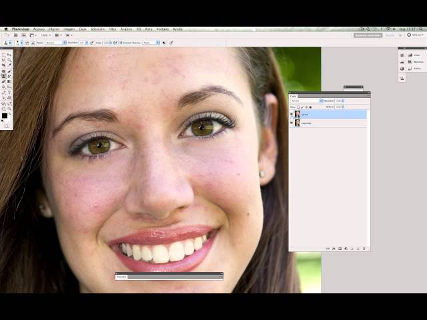The height and width of the screenshot is (320, 427).
Task: Select the Pen tool
Action: pyautogui.click(x=3, y=93)
